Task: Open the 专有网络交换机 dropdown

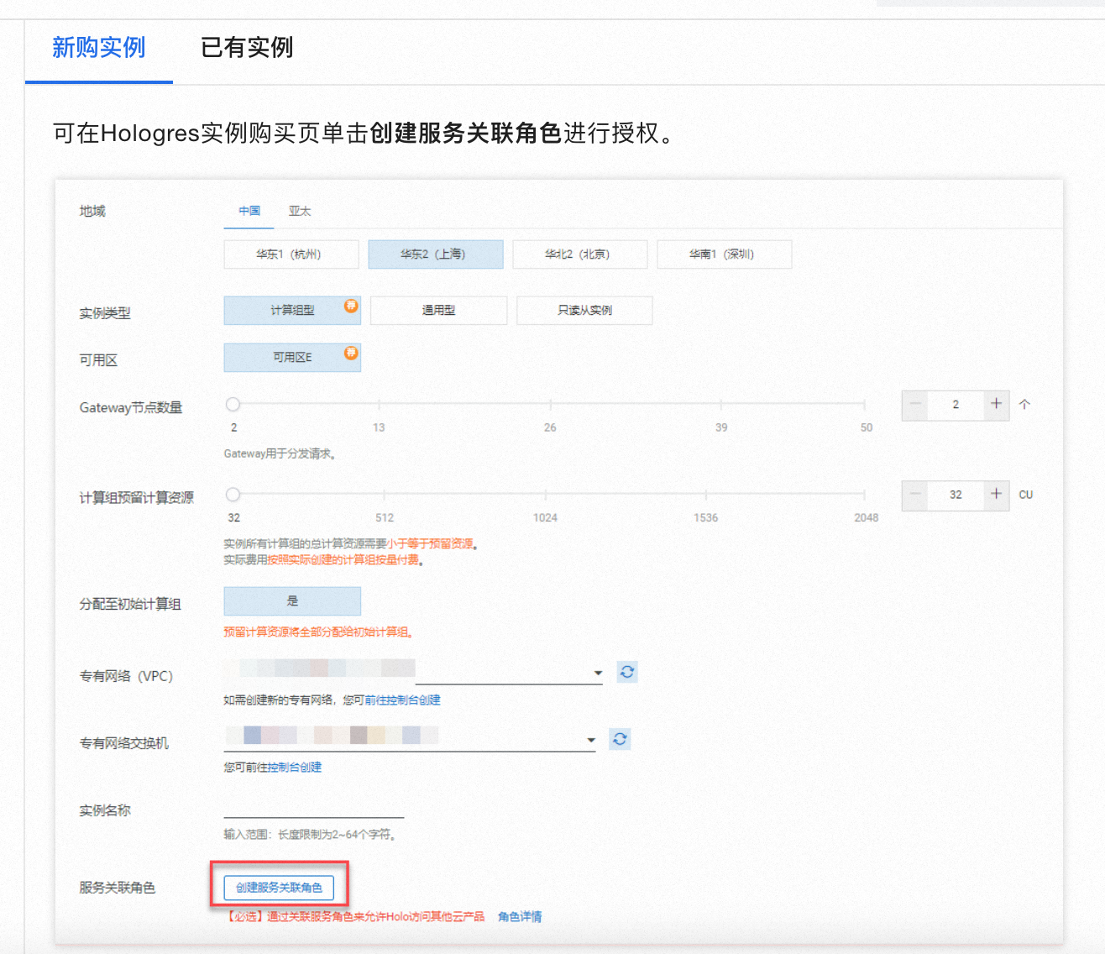Action: pyautogui.click(x=410, y=739)
